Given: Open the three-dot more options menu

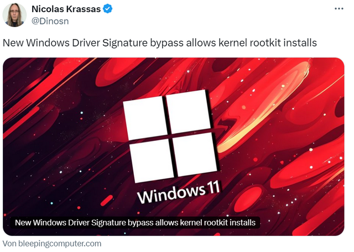Looking at the screenshot, I should (x=339, y=9).
